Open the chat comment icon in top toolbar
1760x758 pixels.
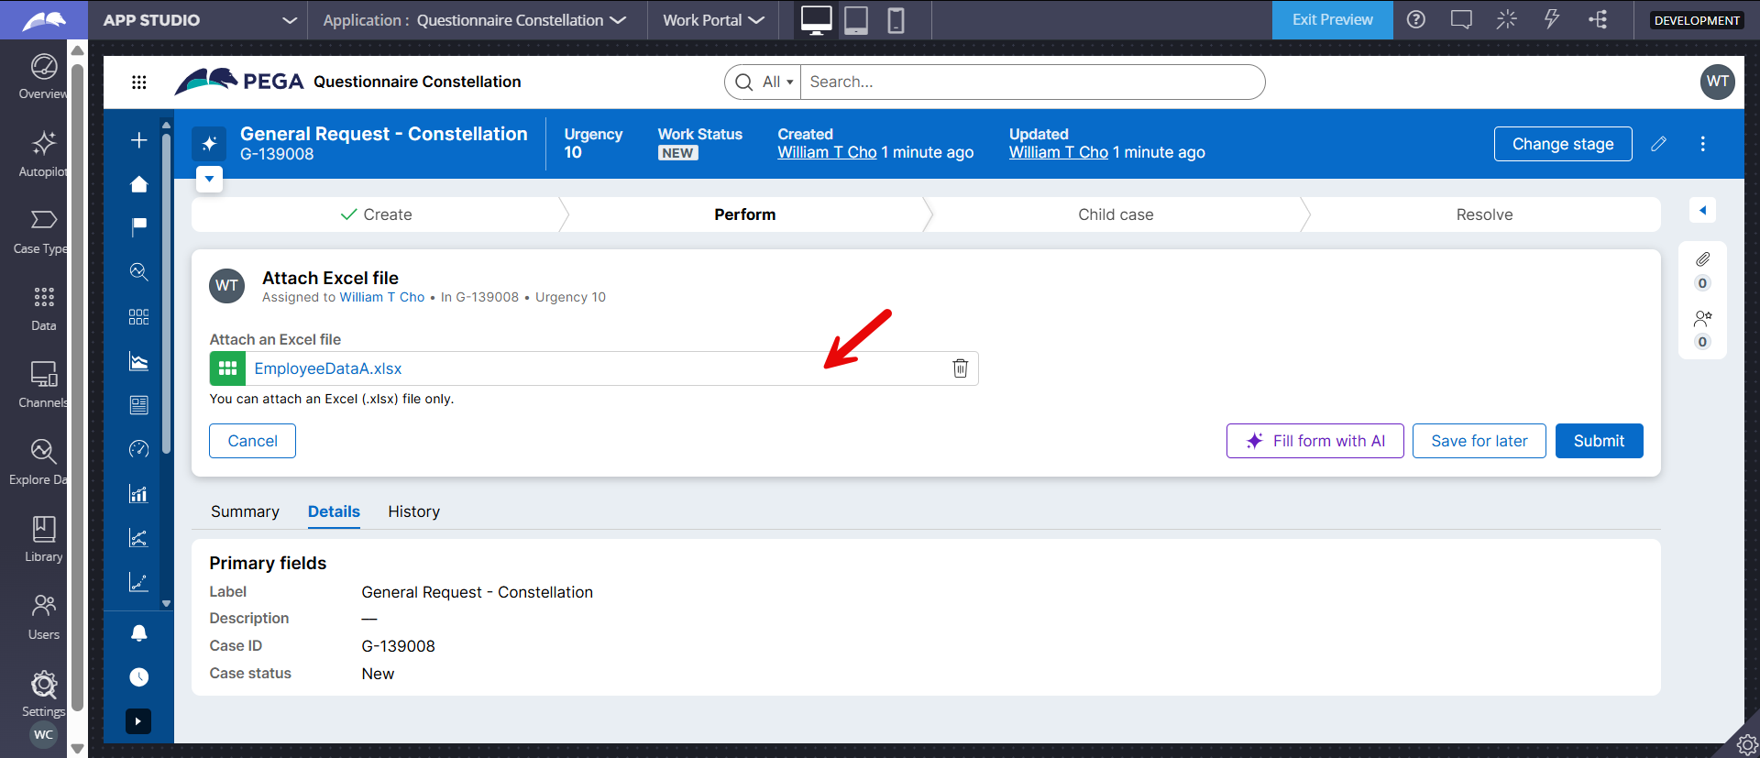1461,19
